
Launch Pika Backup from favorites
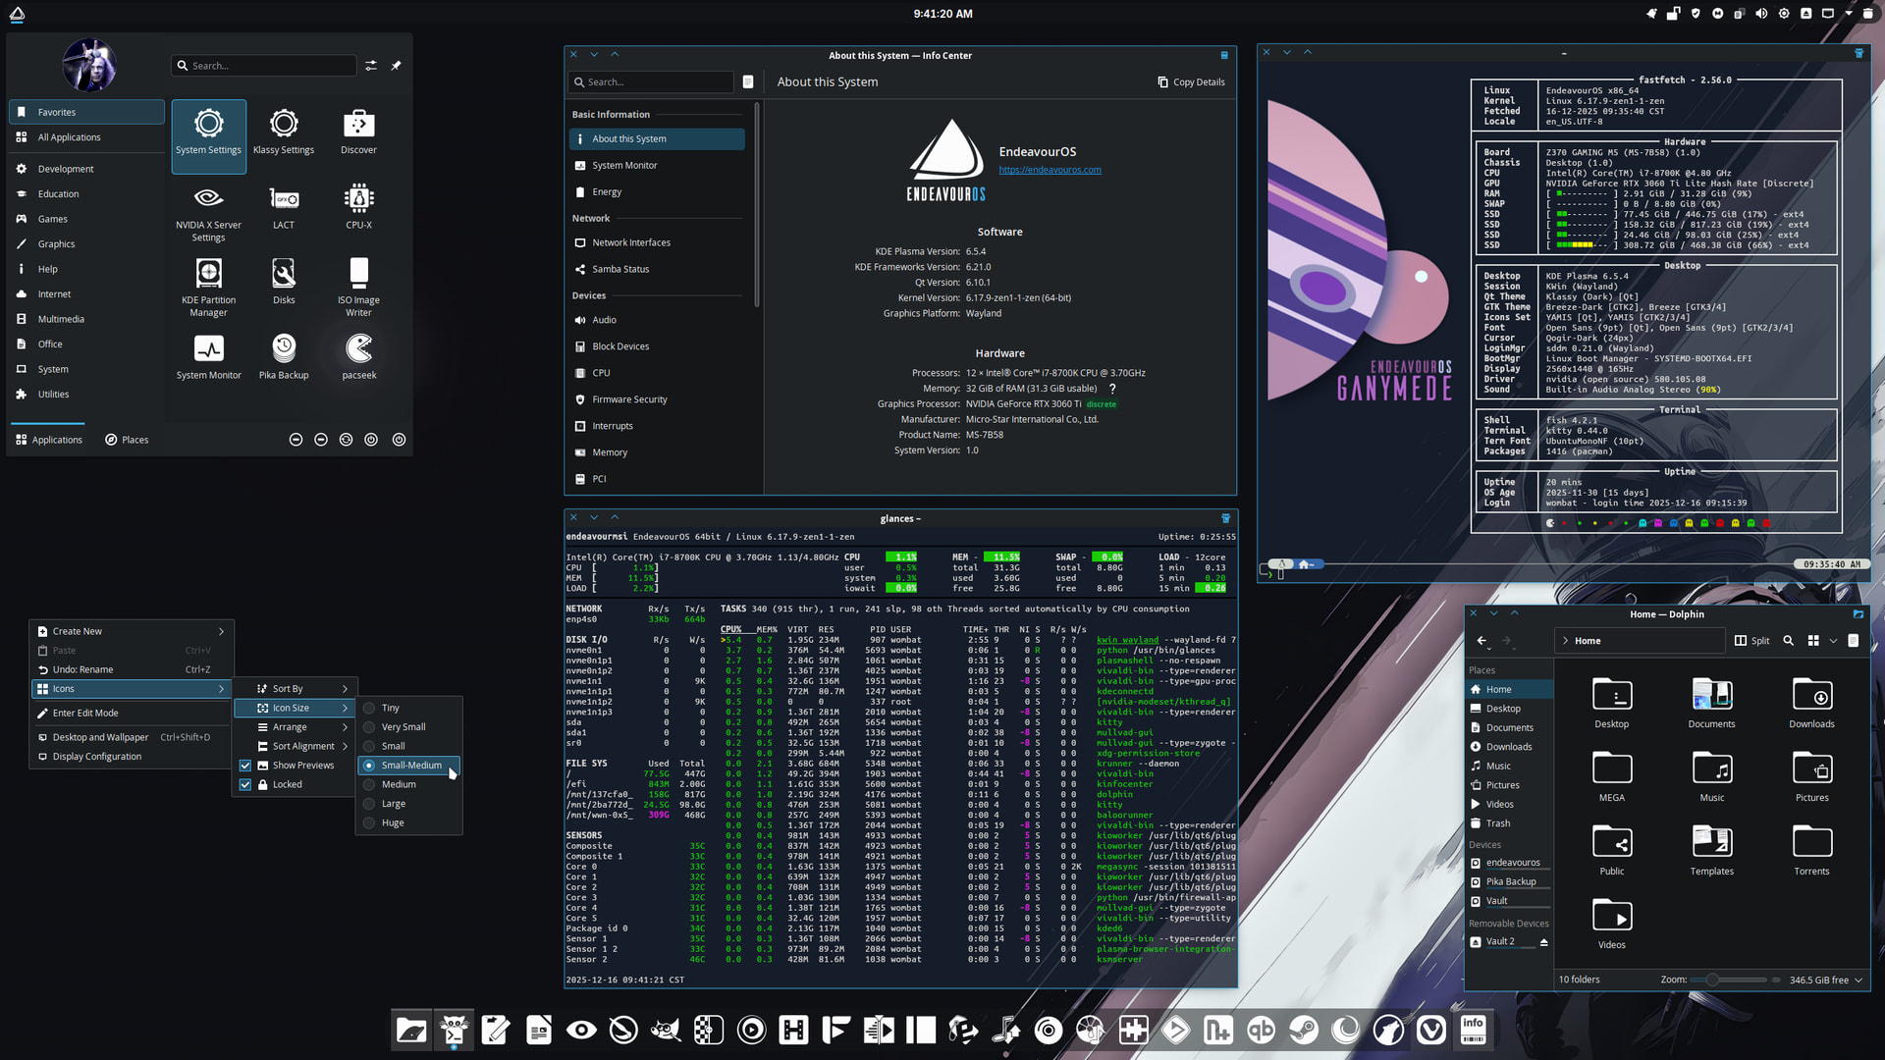pos(284,349)
